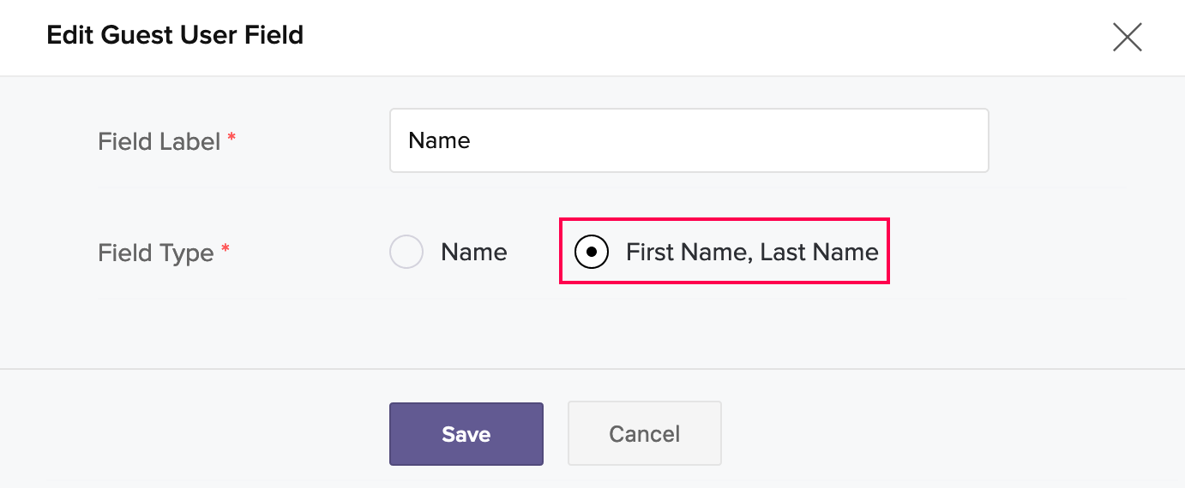This screenshot has height=488, width=1185.
Task: Select the Name radio button
Action: click(x=406, y=253)
